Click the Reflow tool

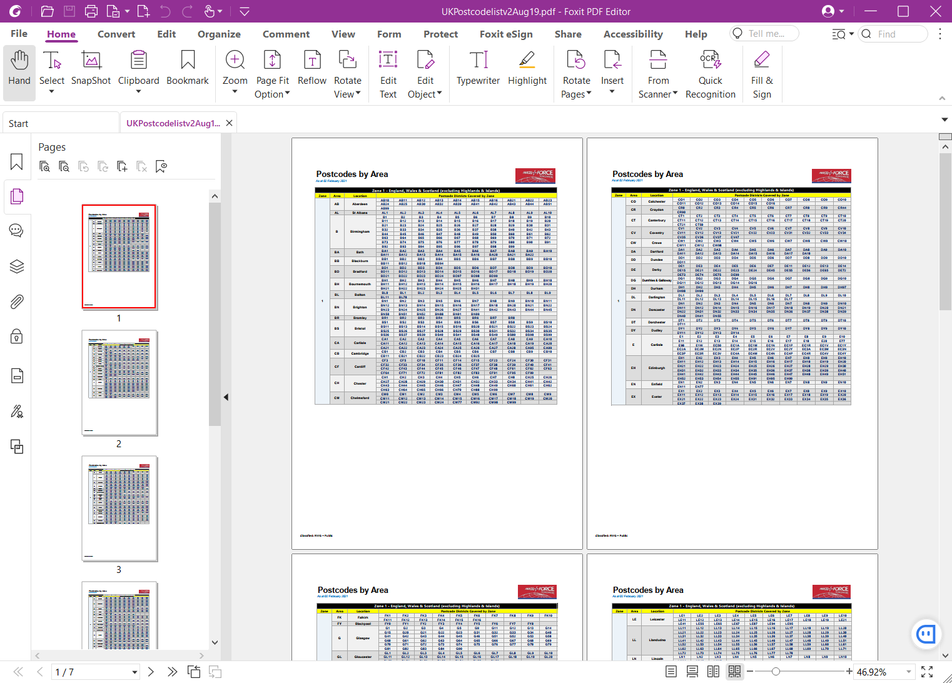click(312, 68)
